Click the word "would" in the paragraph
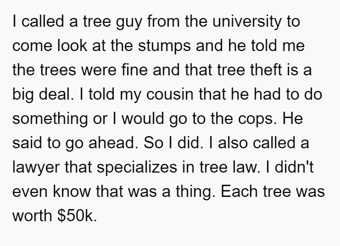Screen dimensions: 340x246 pos(143,119)
